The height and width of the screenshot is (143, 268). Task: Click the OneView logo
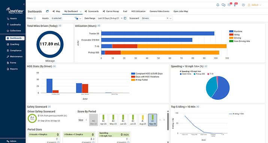pyautogui.click(x=15, y=10)
